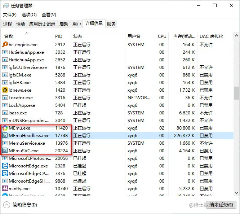The height and width of the screenshot is (214, 240).
Task: Click PID value 10740
Action: click(61, 188)
